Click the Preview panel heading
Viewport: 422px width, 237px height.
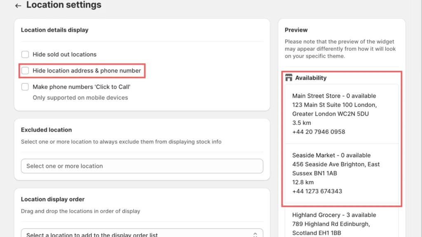(296, 30)
